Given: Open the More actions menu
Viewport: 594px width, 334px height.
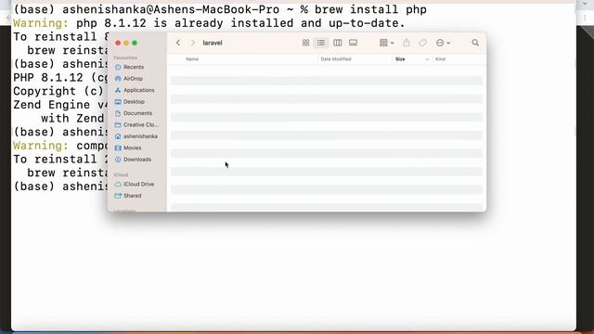Looking at the screenshot, I should [x=443, y=43].
